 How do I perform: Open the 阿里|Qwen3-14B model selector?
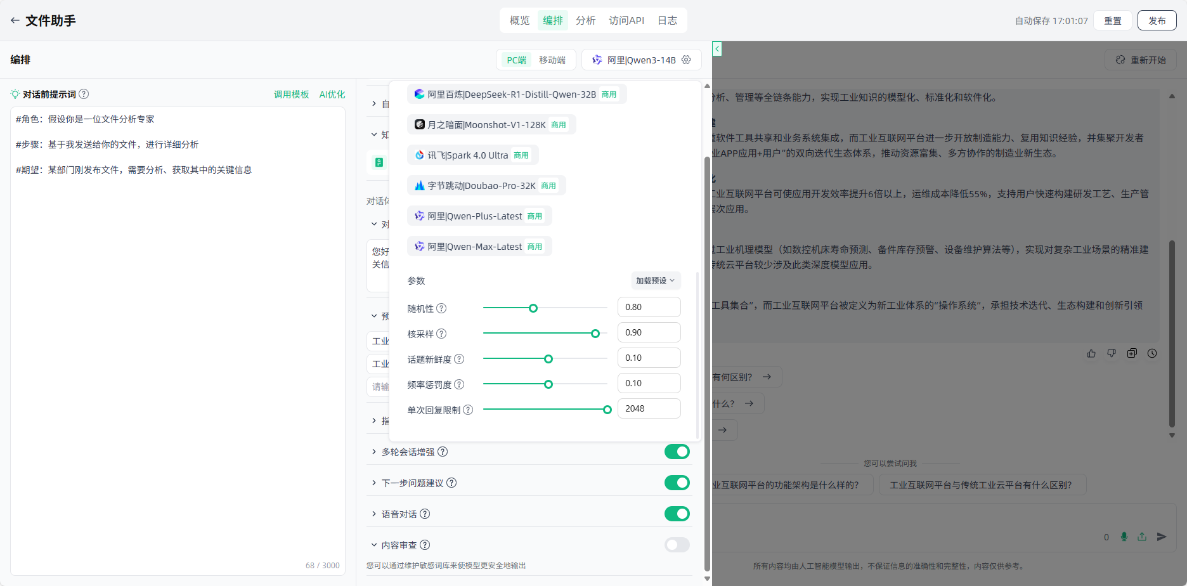642,60
